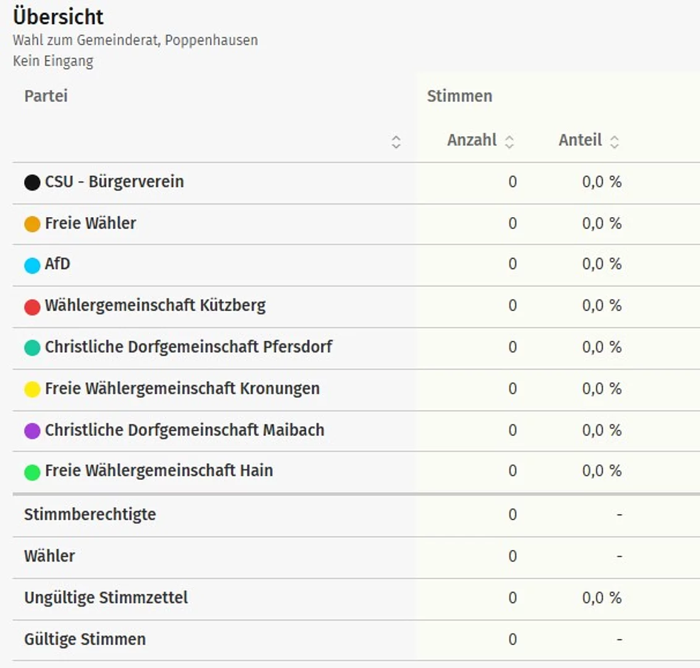The width and height of the screenshot is (700, 668).
Task: Click the orange Freie Wähler color dot
Action: pos(32,224)
